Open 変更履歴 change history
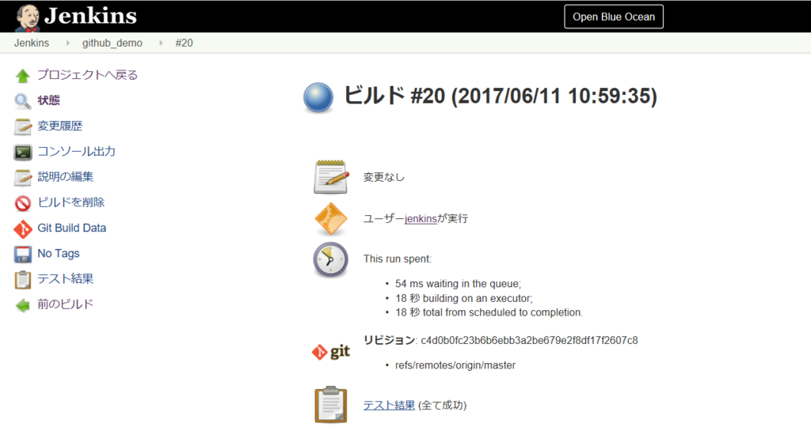This screenshot has width=811, height=442. tap(60, 126)
